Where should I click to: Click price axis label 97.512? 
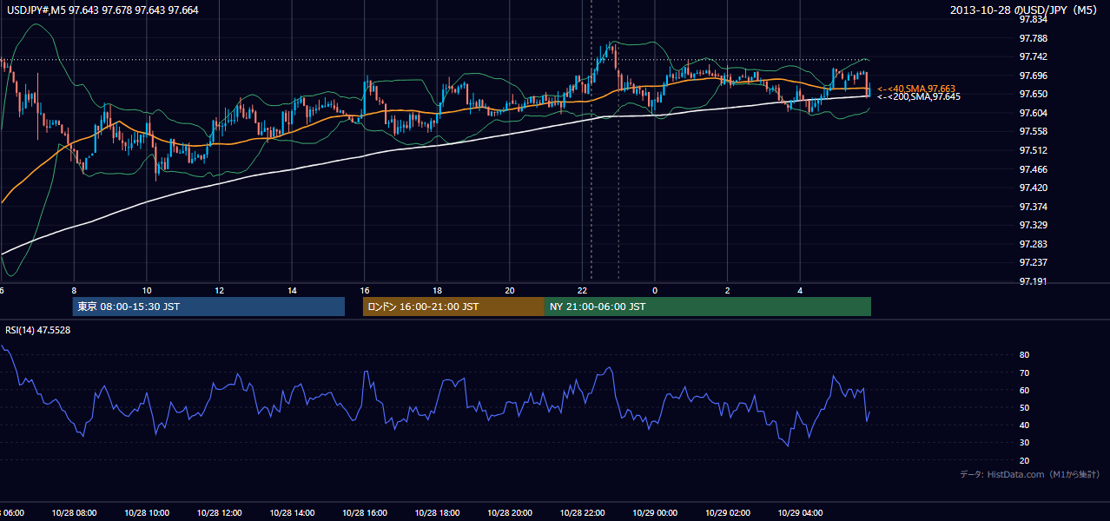[1034, 150]
